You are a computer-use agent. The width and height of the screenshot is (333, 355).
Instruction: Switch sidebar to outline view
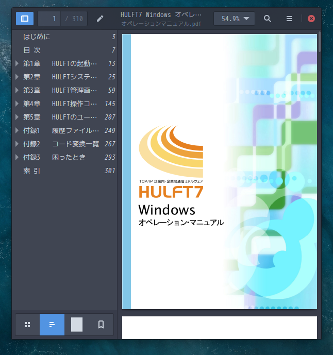click(x=52, y=325)
